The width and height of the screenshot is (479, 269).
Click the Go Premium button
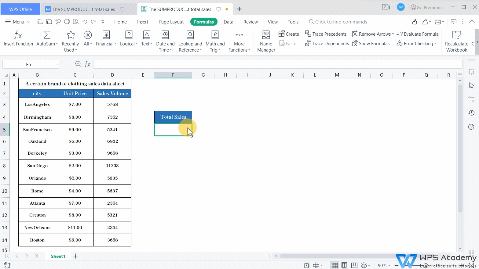(x=426, y=7)
